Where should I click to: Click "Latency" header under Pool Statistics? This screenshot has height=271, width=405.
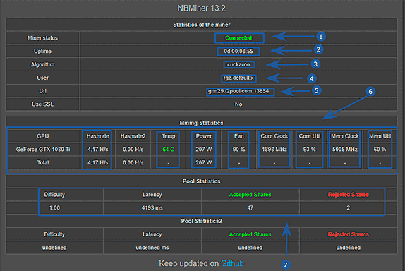tap(152, 195)
